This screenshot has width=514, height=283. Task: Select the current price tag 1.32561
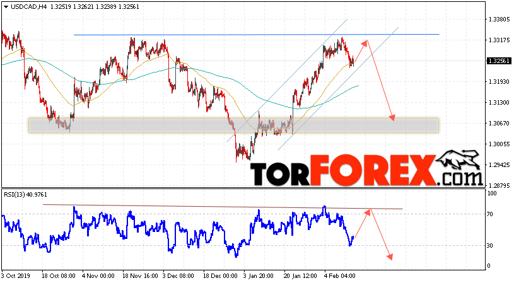pyautogui.click(x=499, y=61)
